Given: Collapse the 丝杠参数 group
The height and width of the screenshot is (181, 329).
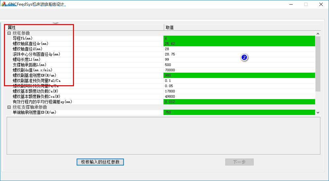Looking at the screenshot, I should (x=9, y=33).
